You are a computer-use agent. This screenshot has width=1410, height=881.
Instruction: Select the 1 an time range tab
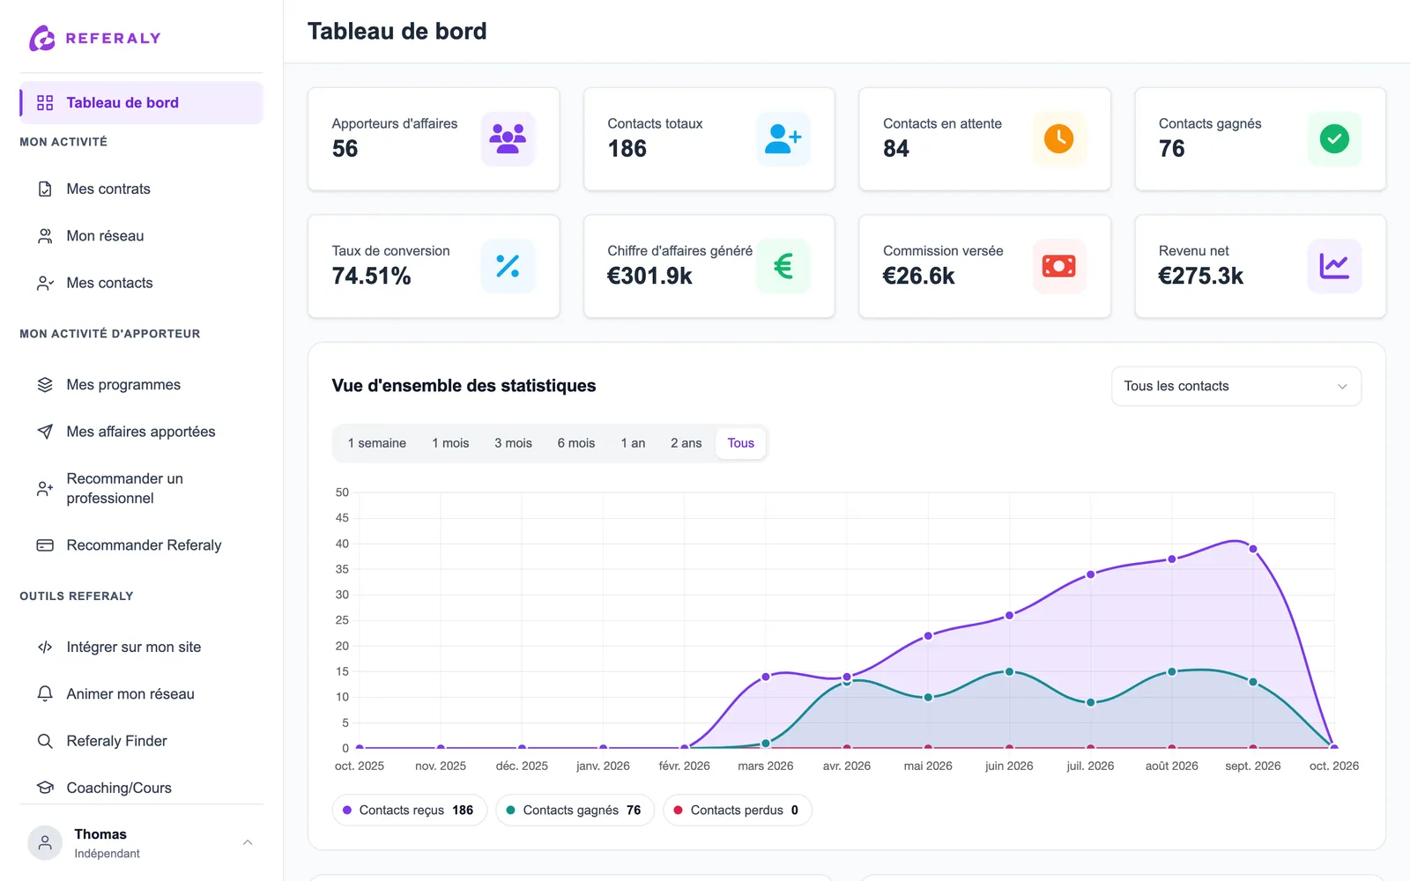633,443
